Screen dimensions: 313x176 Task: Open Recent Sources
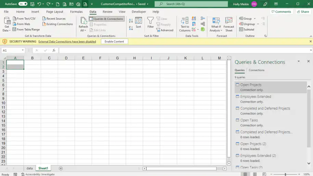tap(54, 18)
